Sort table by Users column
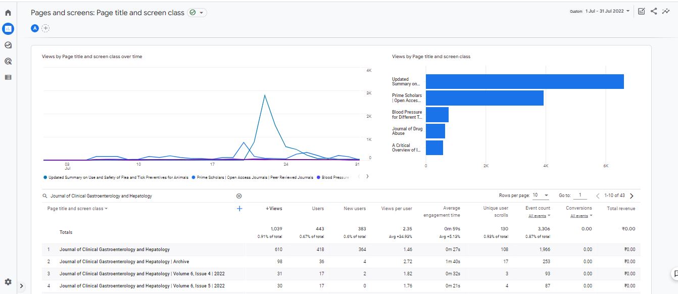Screen dimensions: 678x294 pyautogui.click(x=317, y=208)
